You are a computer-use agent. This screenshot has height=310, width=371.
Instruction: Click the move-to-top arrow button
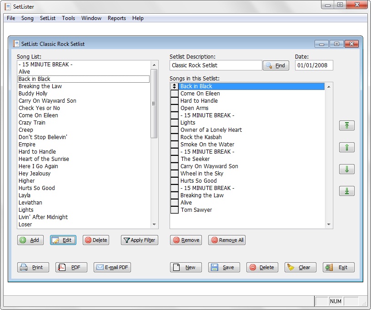pos(346,126)
